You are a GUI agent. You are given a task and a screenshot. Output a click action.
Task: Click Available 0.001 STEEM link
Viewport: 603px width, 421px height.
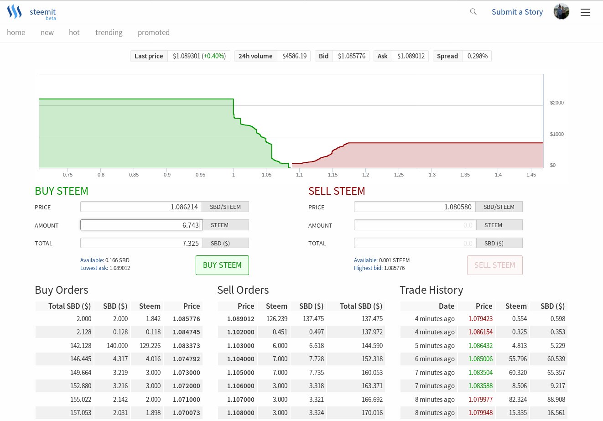[382, 260]
